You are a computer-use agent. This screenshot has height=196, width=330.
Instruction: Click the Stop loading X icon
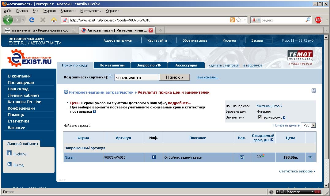click(43, 20)
